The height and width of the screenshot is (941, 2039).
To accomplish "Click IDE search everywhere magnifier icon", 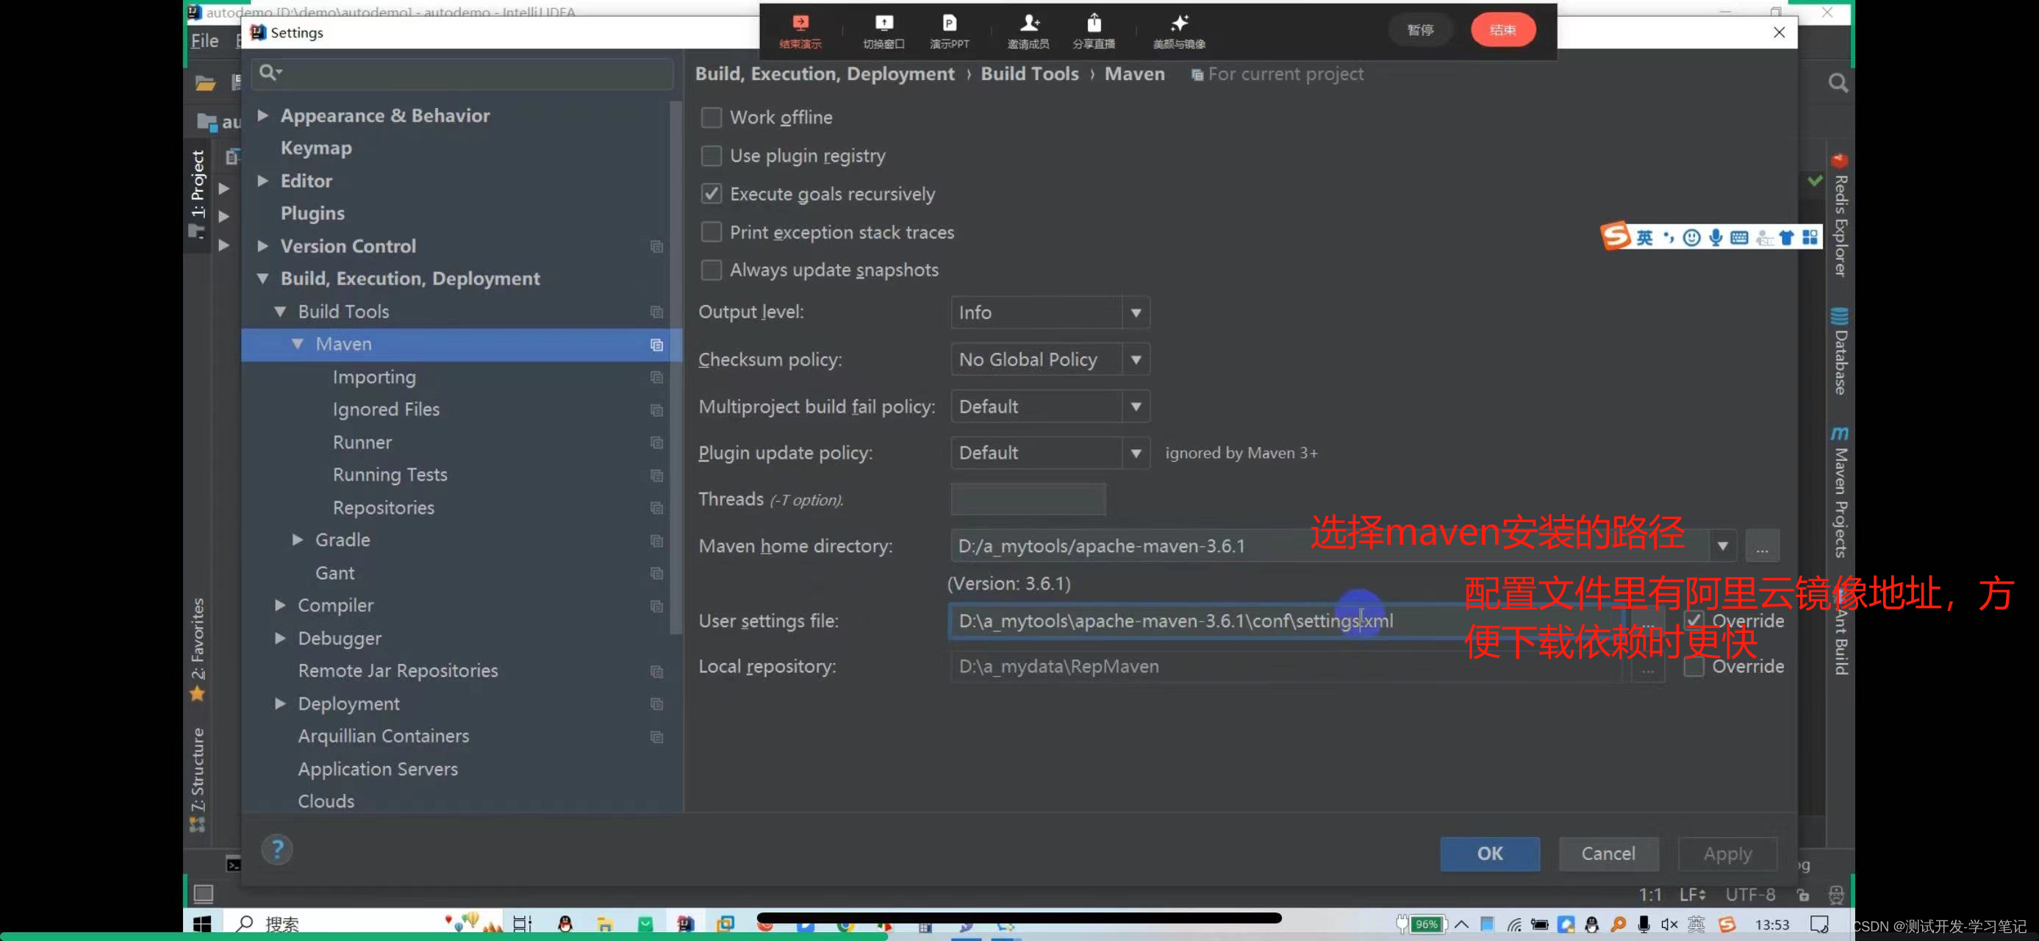I will (x=1838, y=83).
